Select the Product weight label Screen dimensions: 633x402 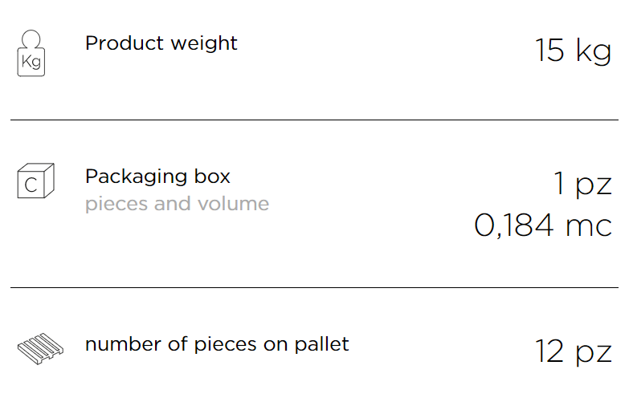(x=161, y=43)
